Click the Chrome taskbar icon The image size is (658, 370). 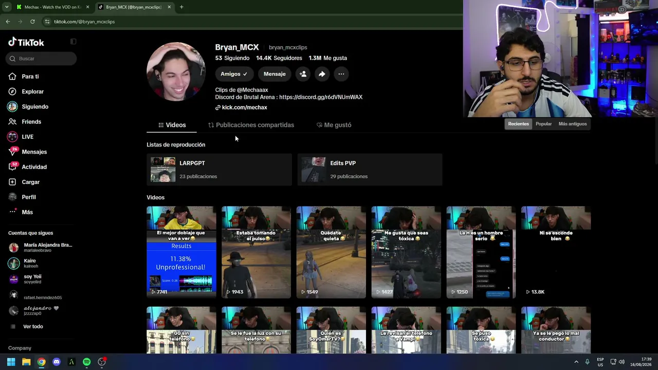(41, 362)
